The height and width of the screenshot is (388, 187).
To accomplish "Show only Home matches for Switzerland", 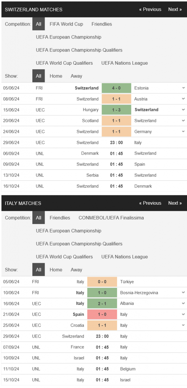I will 56,76.
